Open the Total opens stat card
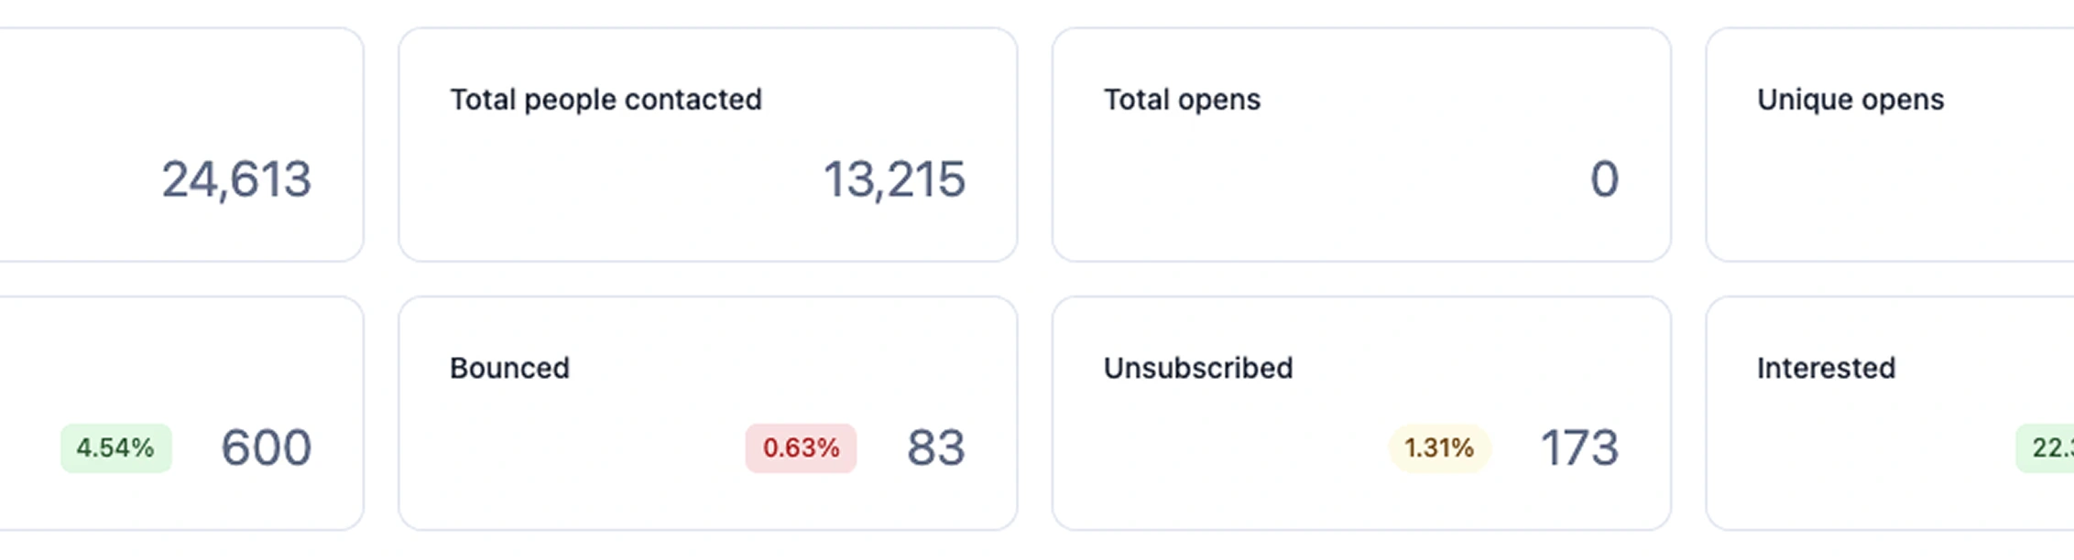Screen dimensions: 2074x560 (1361, 145)
